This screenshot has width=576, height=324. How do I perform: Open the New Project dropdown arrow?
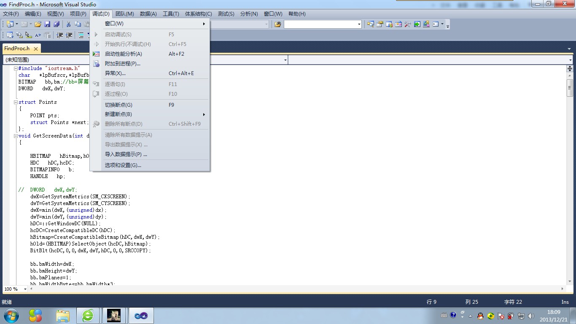17,24
